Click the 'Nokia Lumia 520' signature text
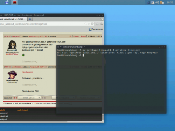Viewport: 175px width, 131px height. pyautogui.click(x=30, y=91)
